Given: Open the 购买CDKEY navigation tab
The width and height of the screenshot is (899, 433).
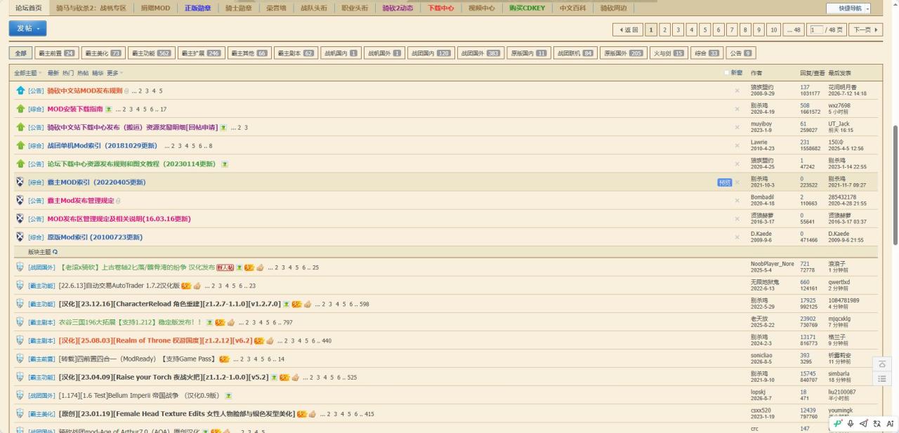Looking at the screenshot, I should click(527, 8).
